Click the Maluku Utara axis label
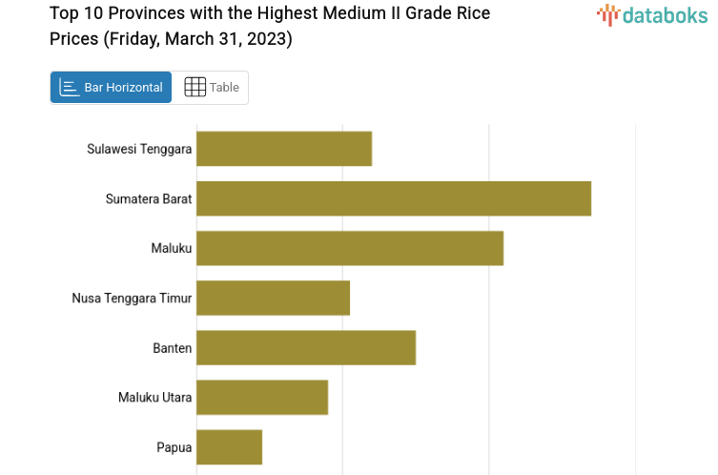Image resolution: width=718 pixels, height=475 pixels. 155,397
